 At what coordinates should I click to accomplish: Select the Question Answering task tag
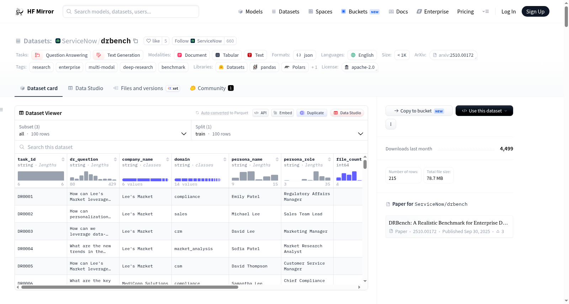[x=61, y=55]
